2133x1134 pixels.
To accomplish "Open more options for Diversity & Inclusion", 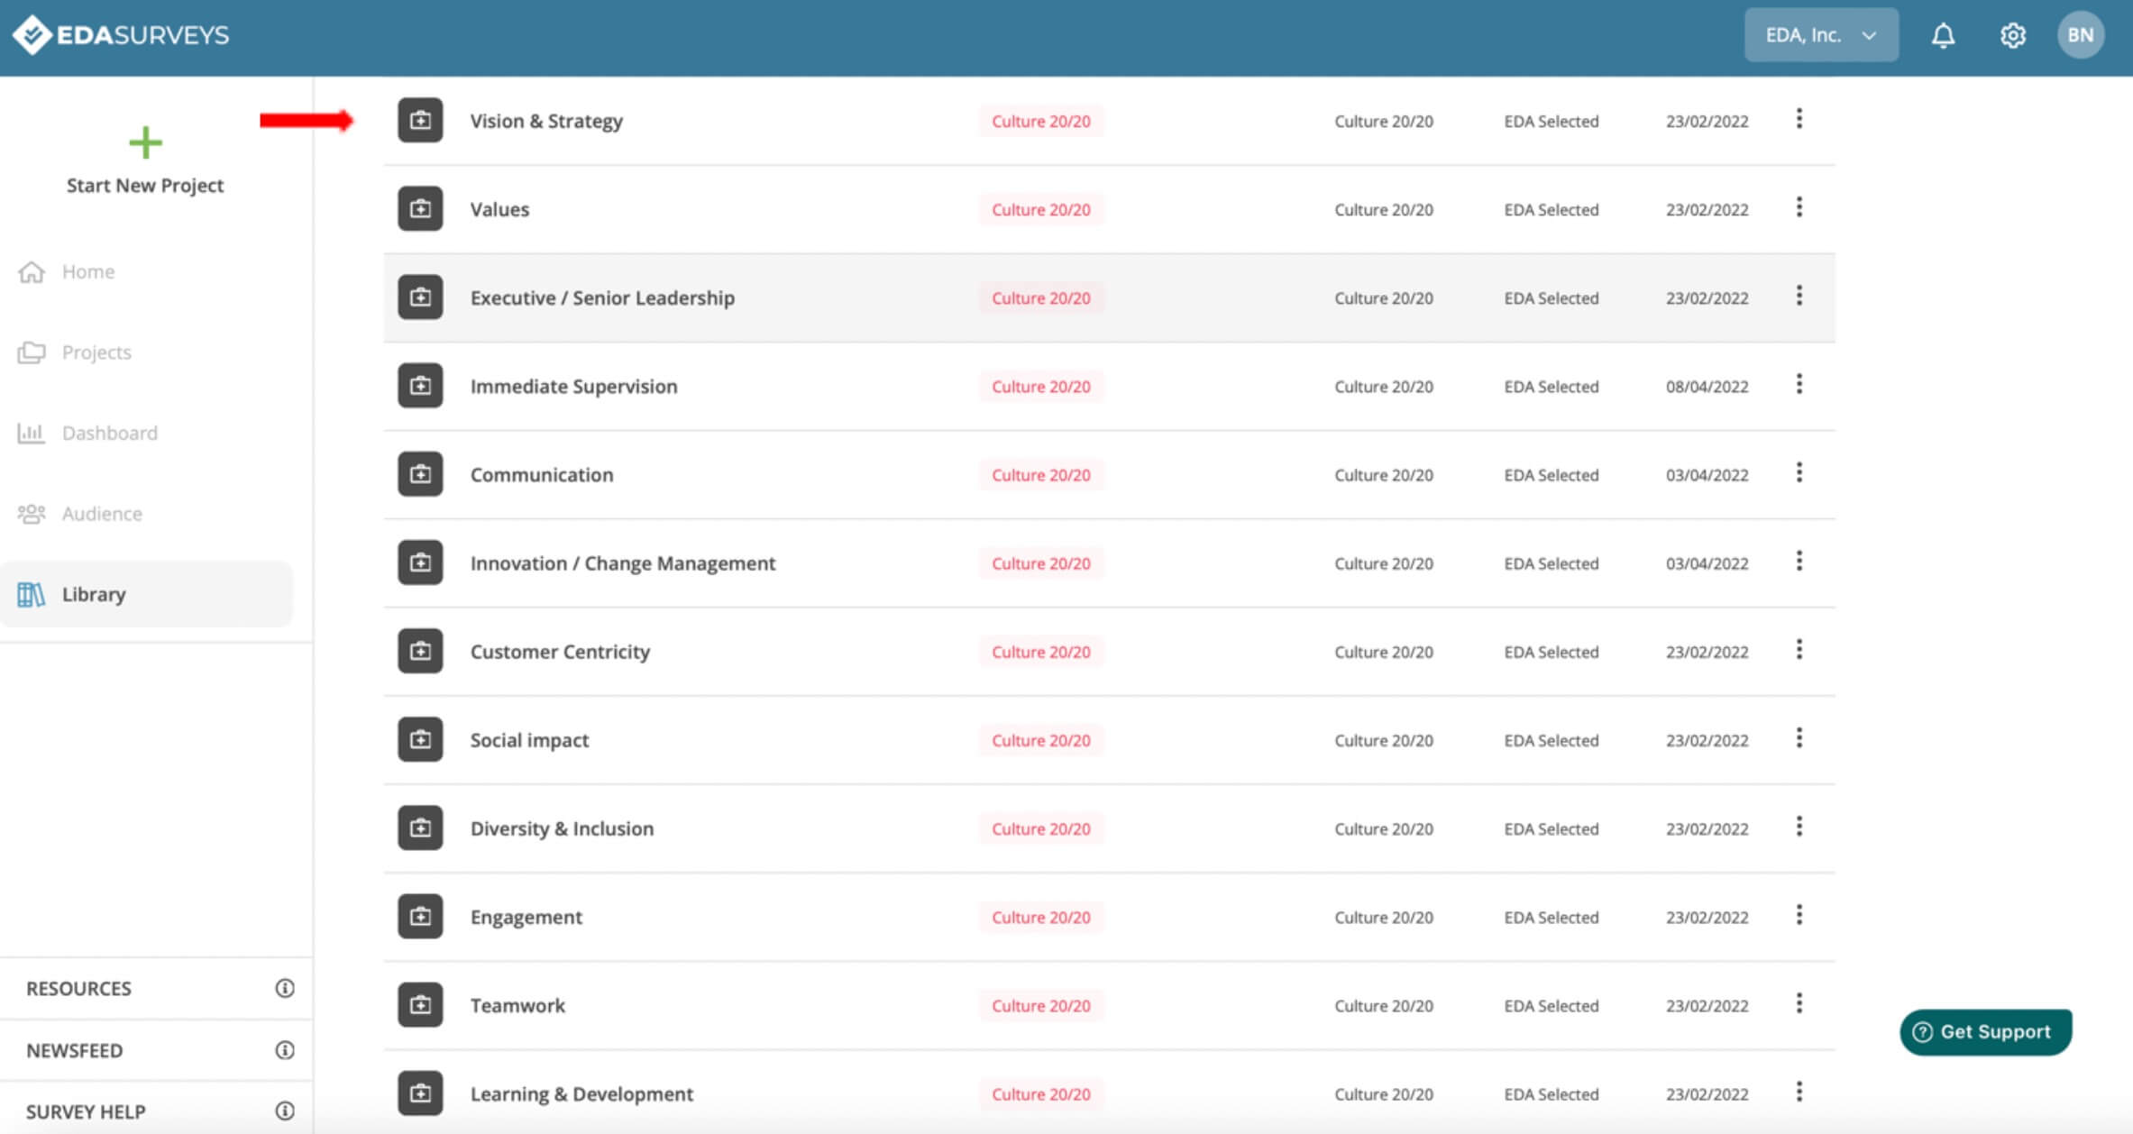I will [x=1799, y=826].
